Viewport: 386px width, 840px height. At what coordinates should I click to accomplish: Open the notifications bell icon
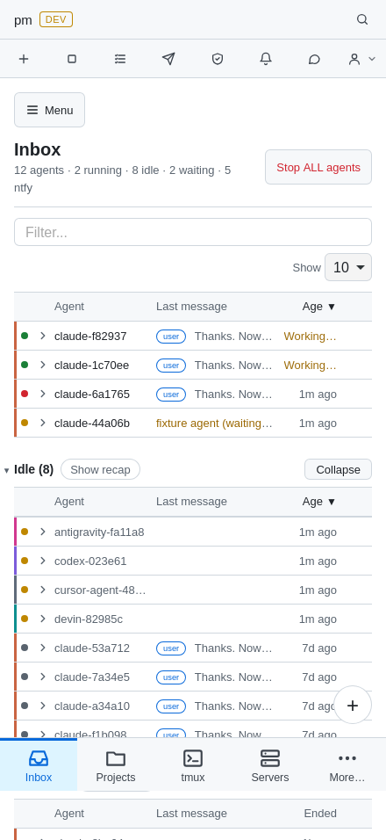tap(266, 59)
